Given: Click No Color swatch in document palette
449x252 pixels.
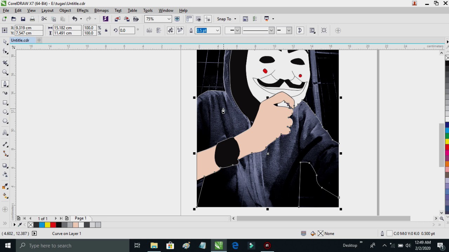Looking at the screenshot, I should click(x=31, y=225).
